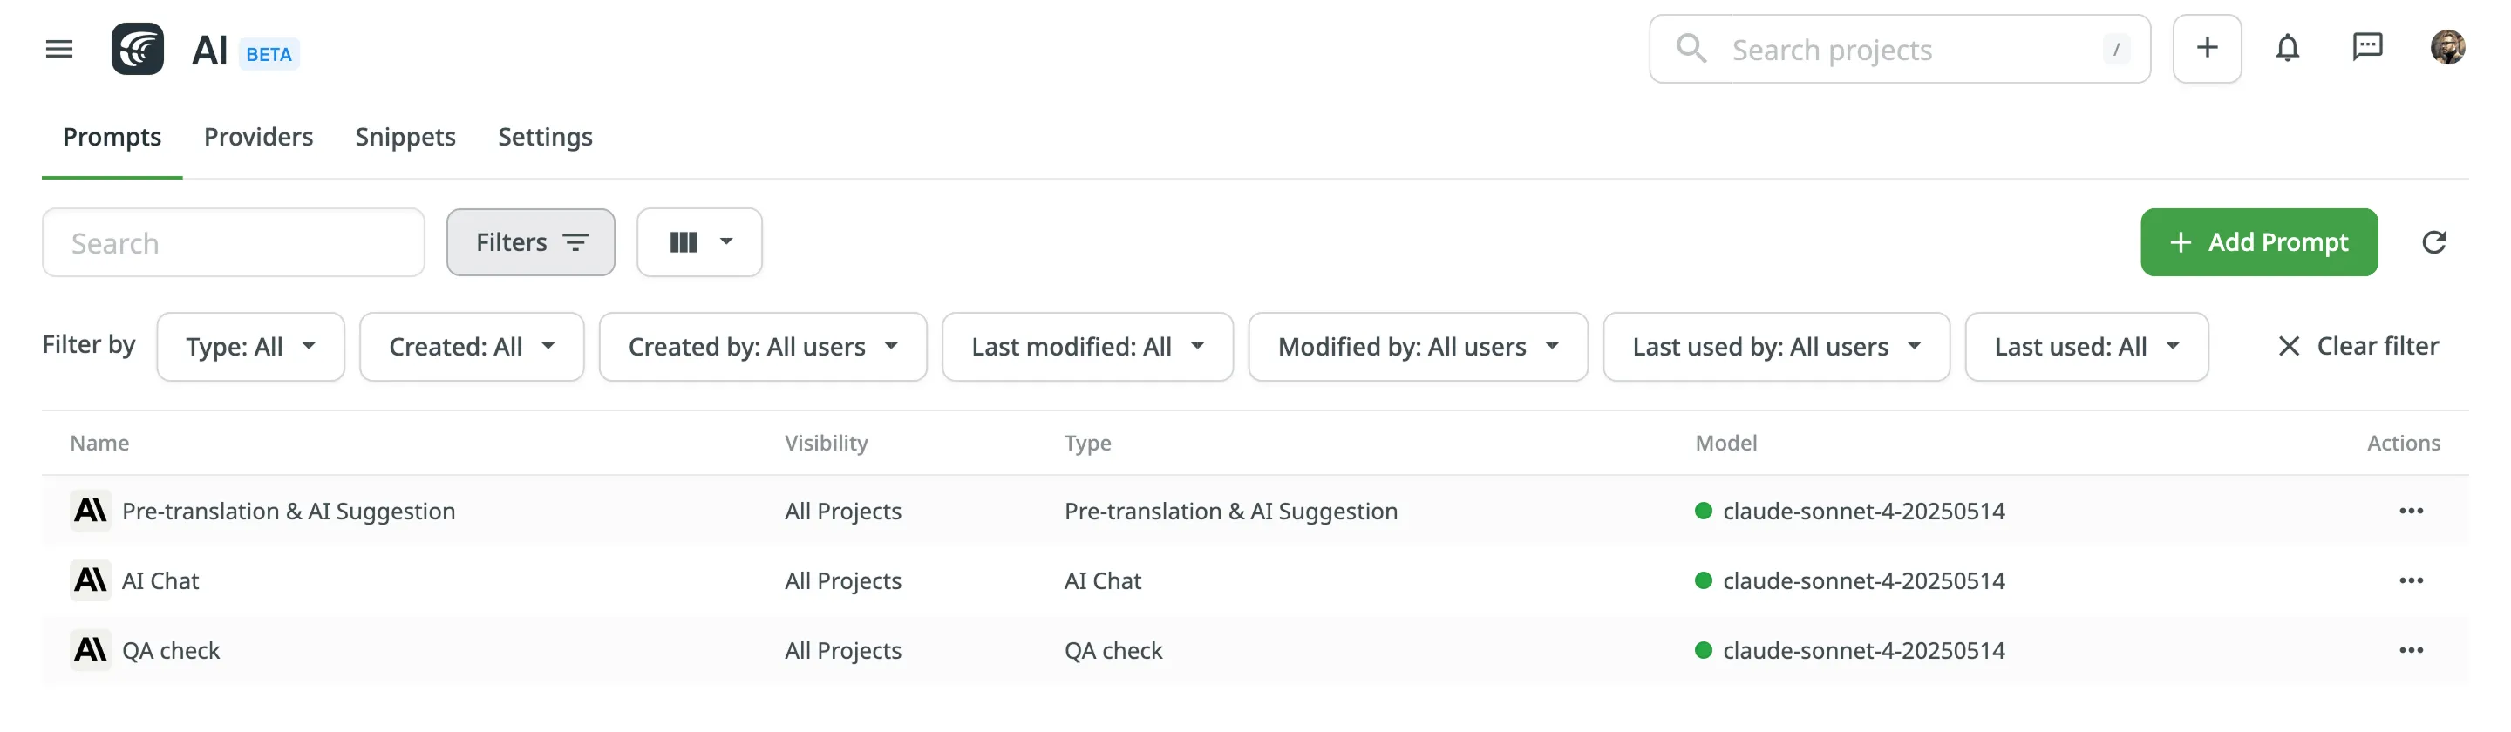Toggle the Filters panel button
2511x732 pixels.
pyautogui.click(x=530, y=243)
